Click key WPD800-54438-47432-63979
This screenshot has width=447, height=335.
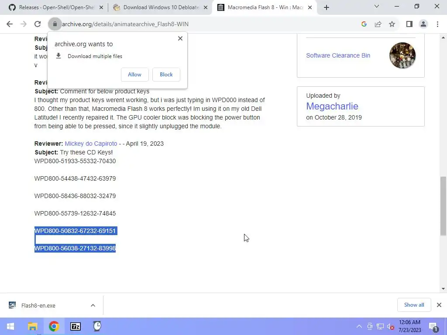point(75,178)
